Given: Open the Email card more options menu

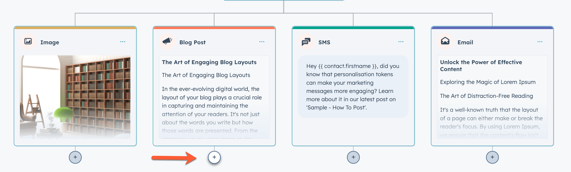Looking at the screenshot, I should point(540,42).
